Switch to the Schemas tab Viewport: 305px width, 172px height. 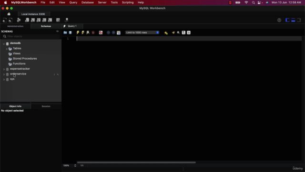coord(46,26)
